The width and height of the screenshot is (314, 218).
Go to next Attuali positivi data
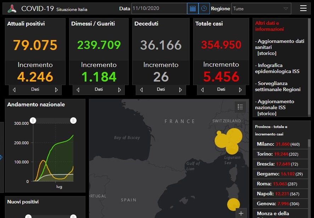(x=56, y=90)
